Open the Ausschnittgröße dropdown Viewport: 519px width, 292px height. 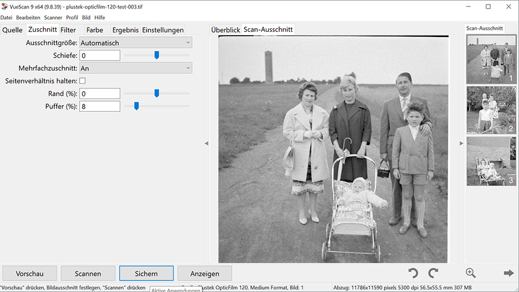point(136,43)
